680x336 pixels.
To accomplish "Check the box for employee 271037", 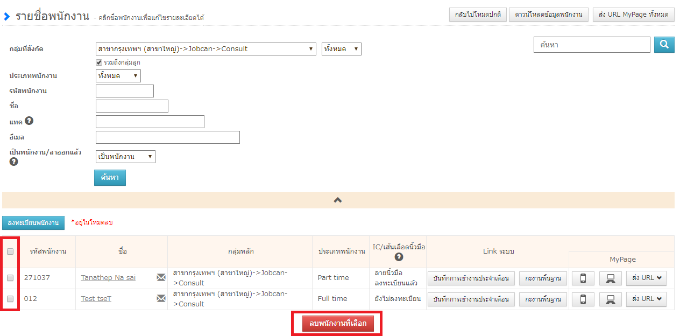I will pyautogui.click(x=10, y=278).
